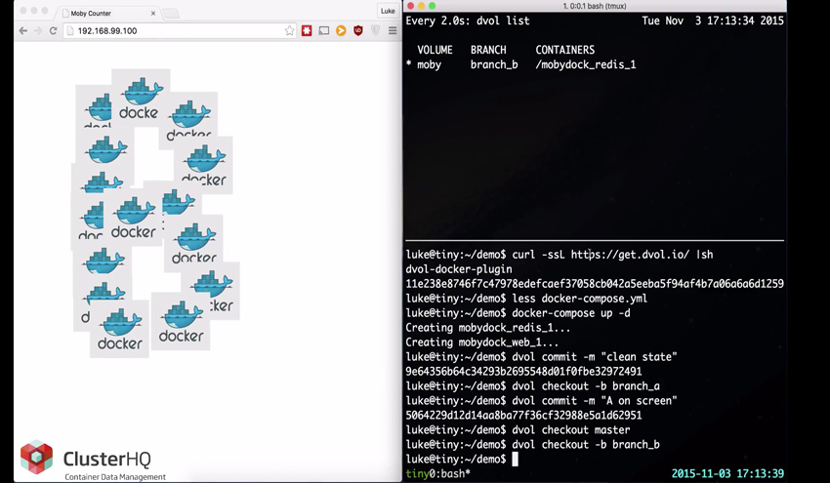Click 'branch_b' in the dvol list row
This screenshot has height=483, width=830.
click(494, 64)
